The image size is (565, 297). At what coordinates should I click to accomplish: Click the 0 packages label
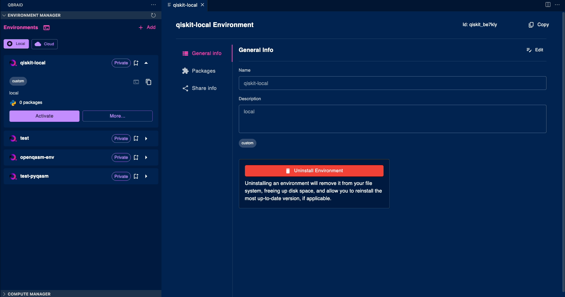(31, 103)
